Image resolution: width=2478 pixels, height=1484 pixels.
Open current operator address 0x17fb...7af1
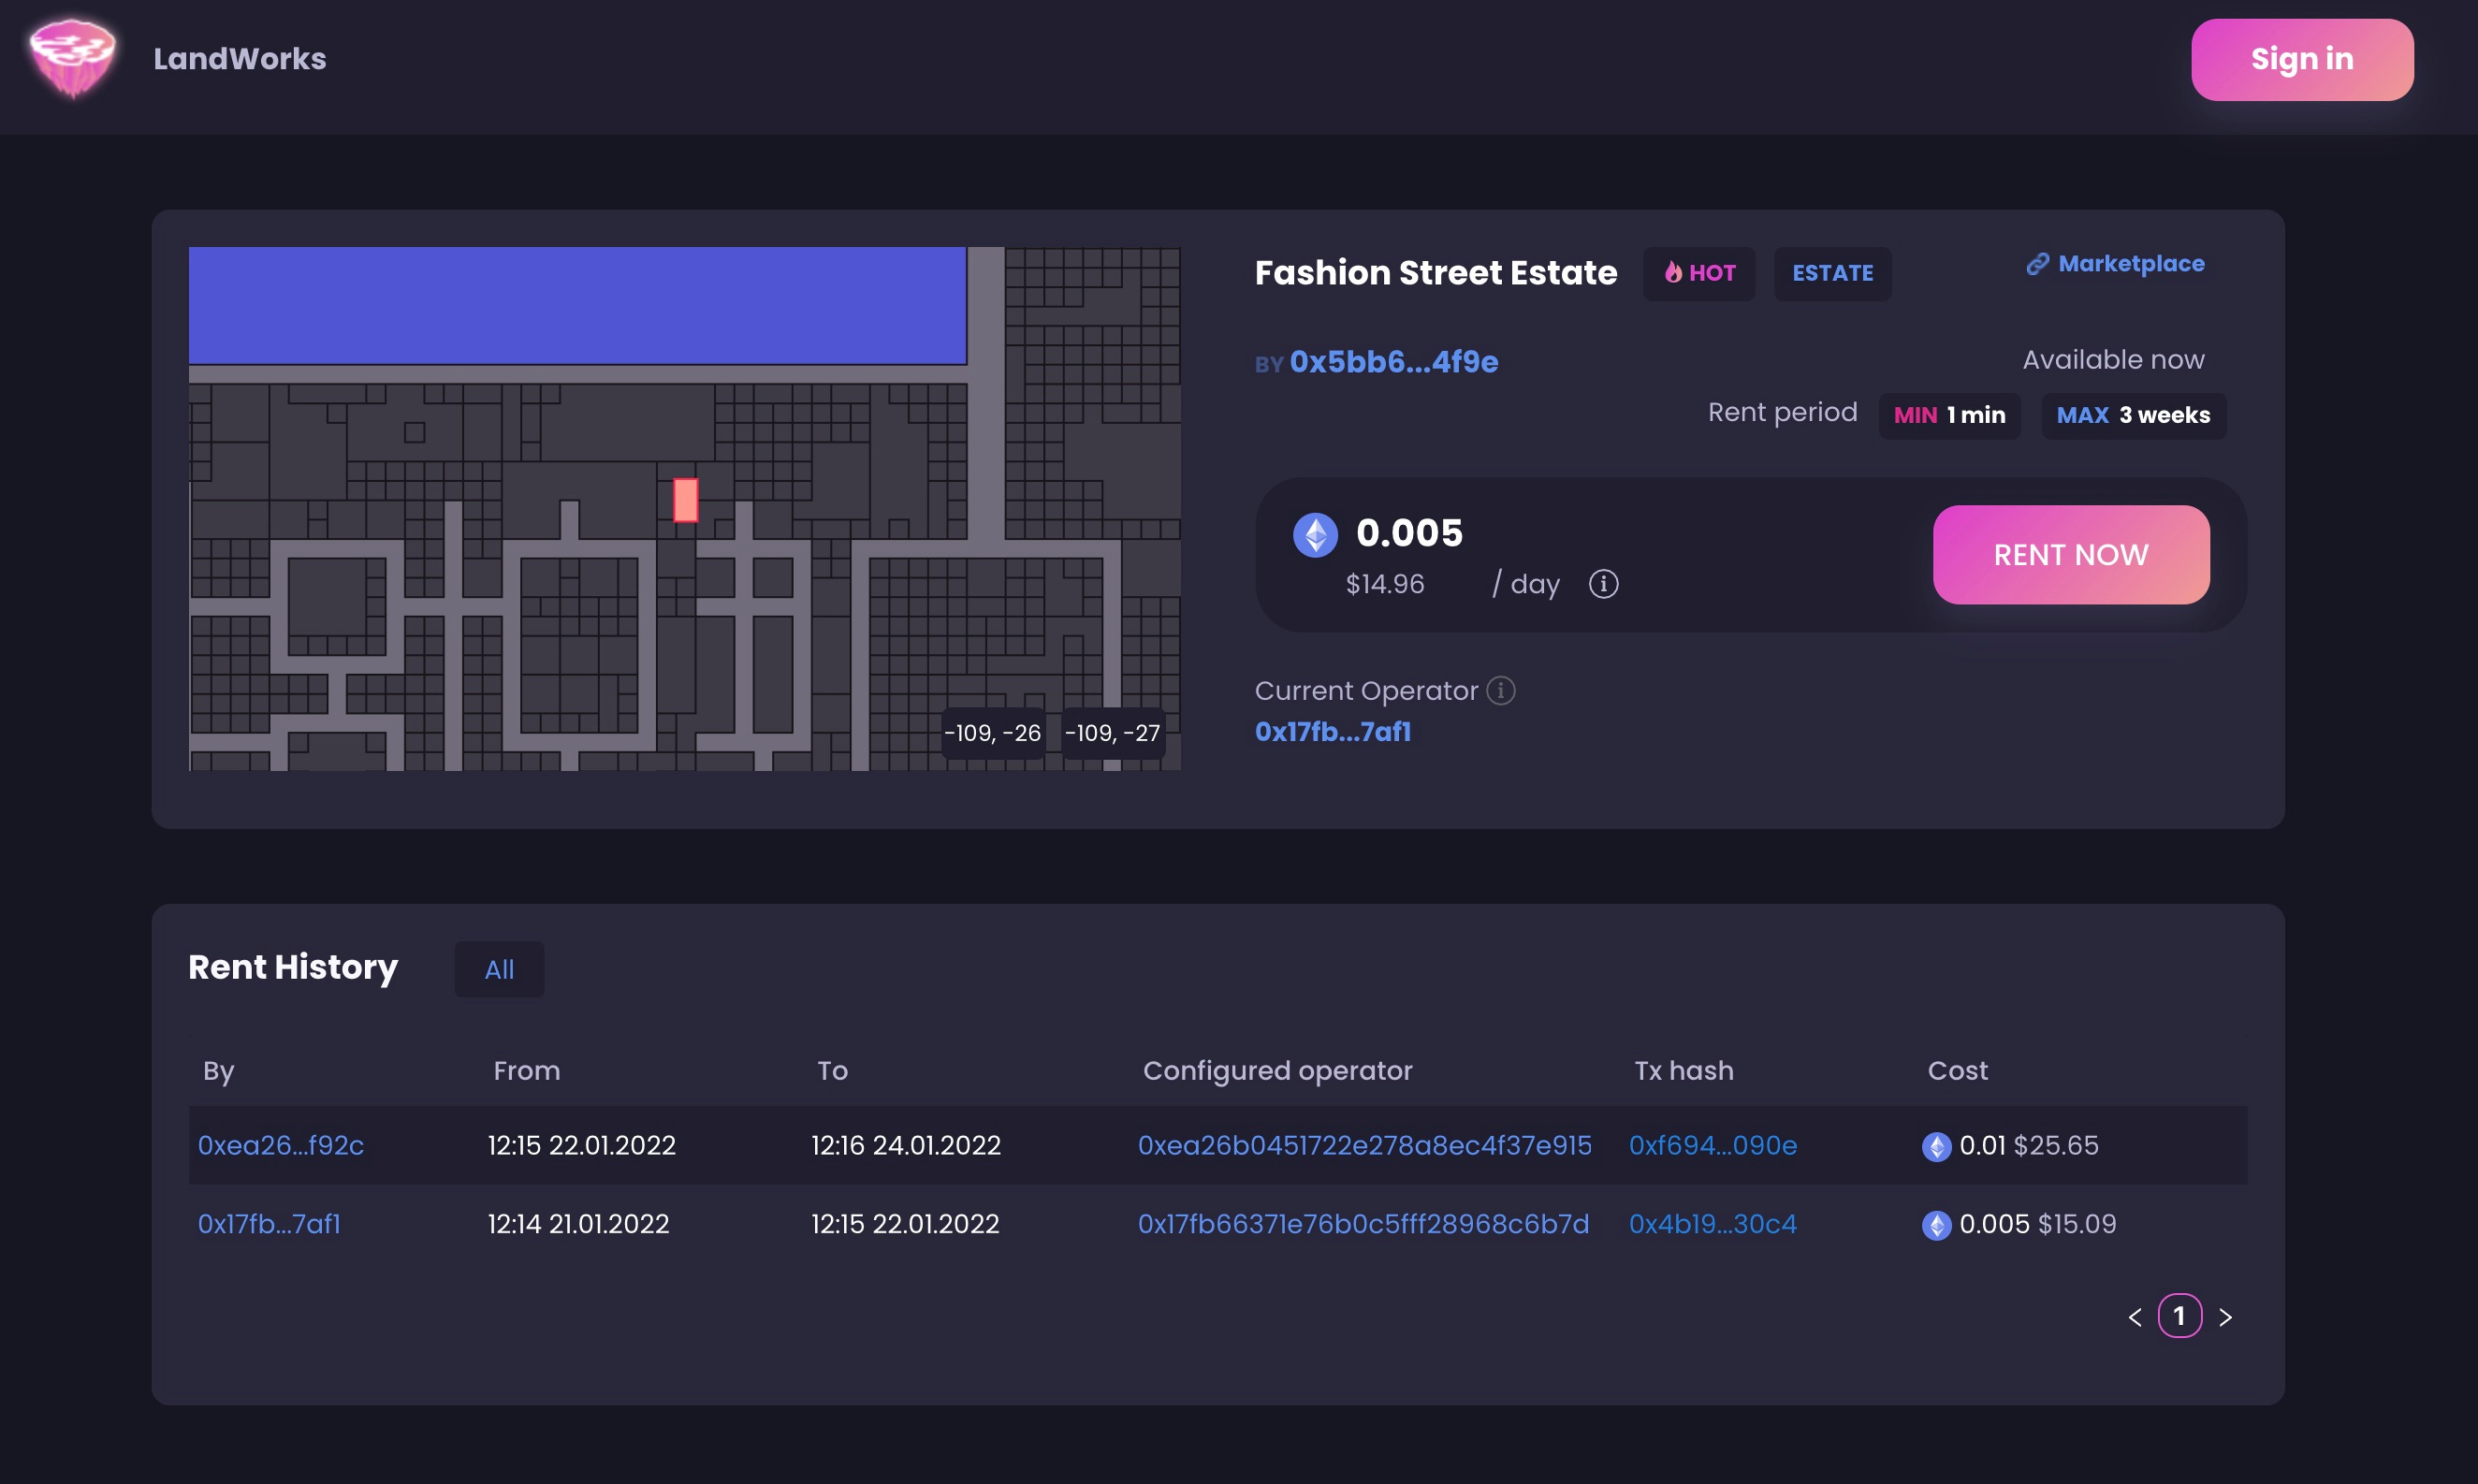click(x=1333, y=732)
